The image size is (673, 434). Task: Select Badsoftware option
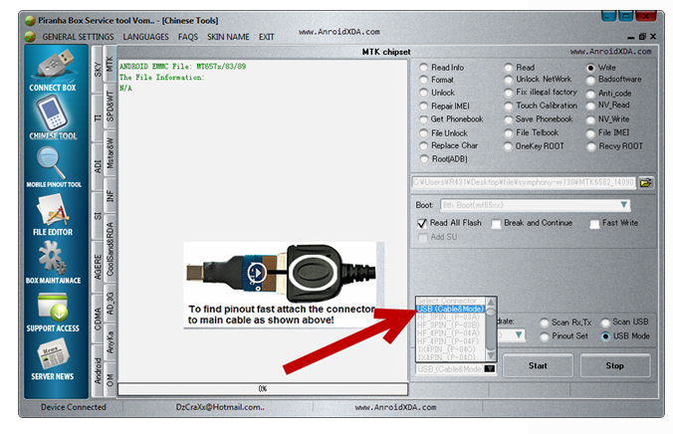(591, 80)
